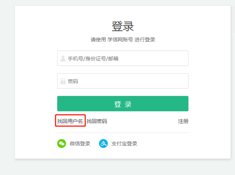Image resolution: width=235 pixels, height=175 pixels.
Task: Click the blue Alipay login icon
Action: (103, 144)
